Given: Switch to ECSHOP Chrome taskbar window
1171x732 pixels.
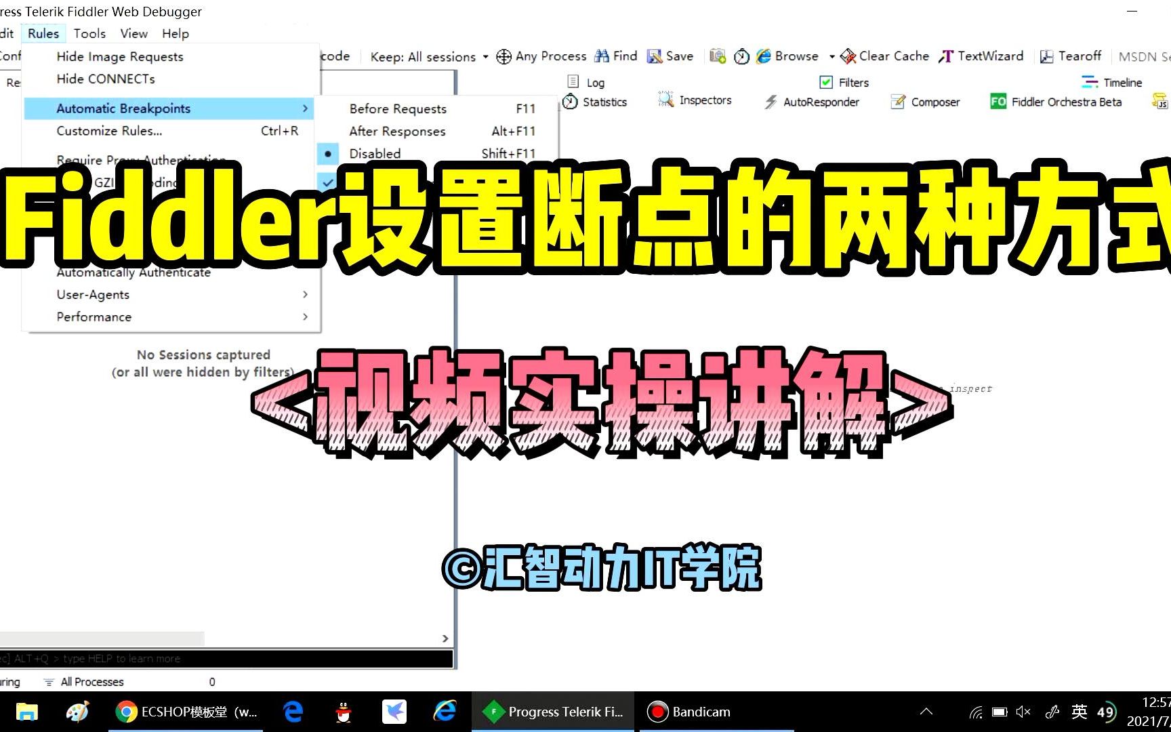Looking at the screenshot, I should pos(186,712).
